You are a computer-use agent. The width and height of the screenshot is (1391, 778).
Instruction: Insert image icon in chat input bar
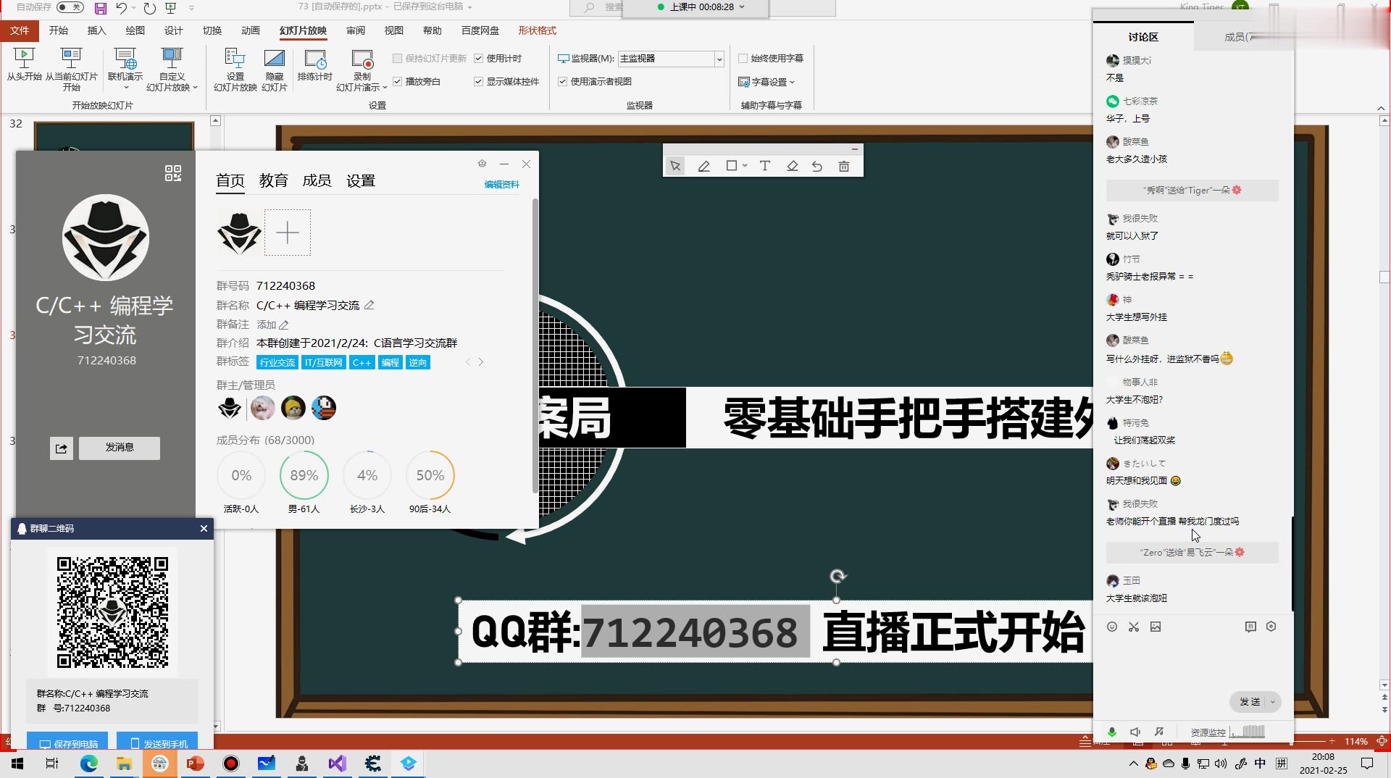1156,627
